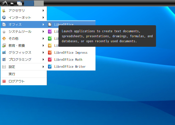Expand the アクセサリ submenu arrow

pyautogui.click(x=43, y=10)
